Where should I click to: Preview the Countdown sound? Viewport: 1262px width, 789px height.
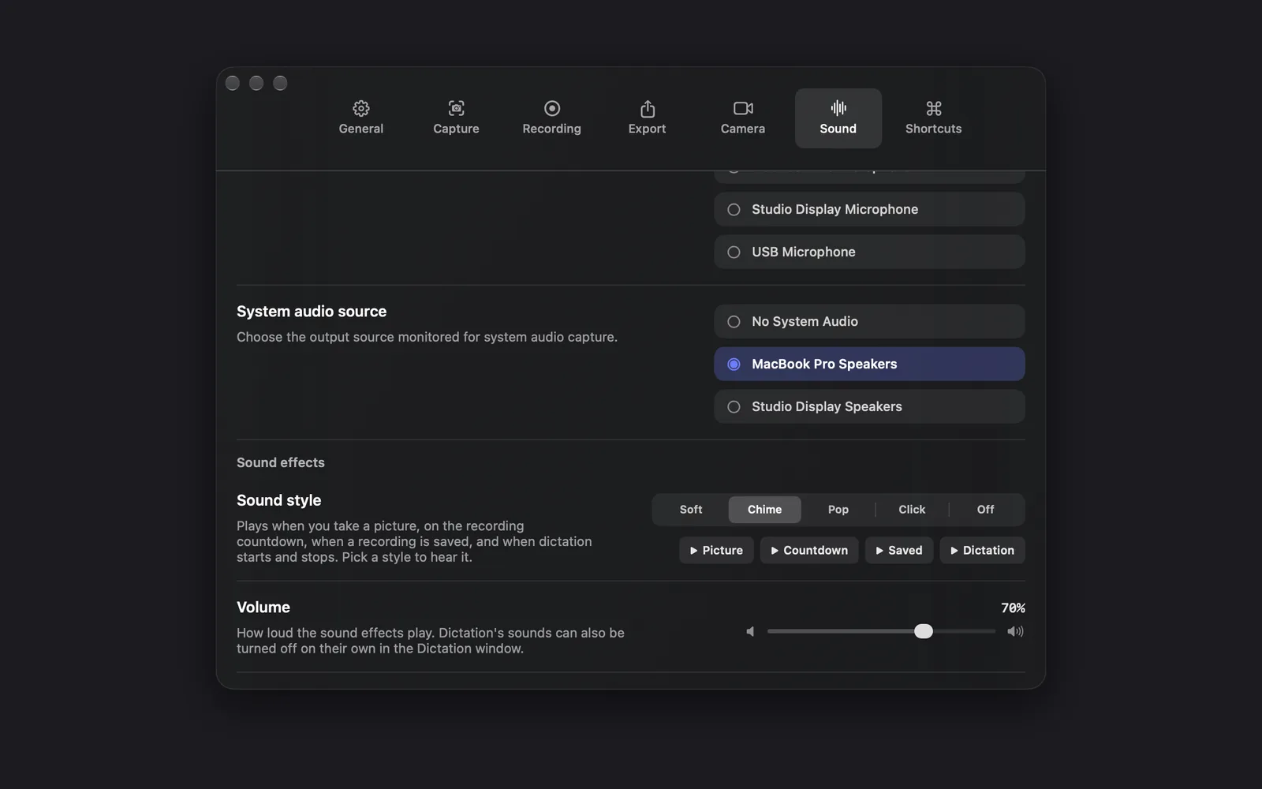point(809,550)
